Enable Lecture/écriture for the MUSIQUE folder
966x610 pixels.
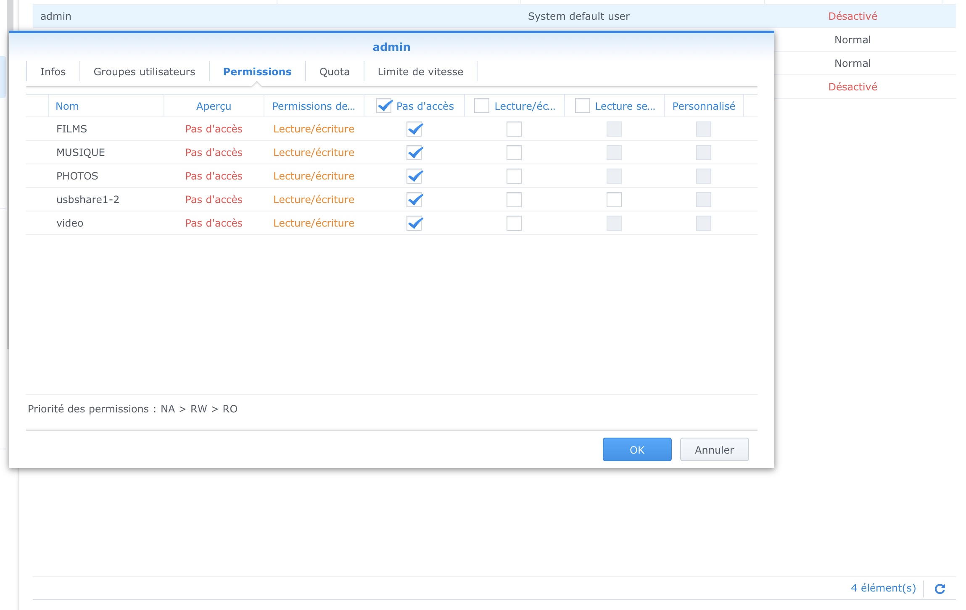pos(514,153)
